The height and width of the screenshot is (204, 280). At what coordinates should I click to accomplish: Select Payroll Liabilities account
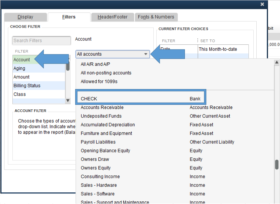coord(98,142)
